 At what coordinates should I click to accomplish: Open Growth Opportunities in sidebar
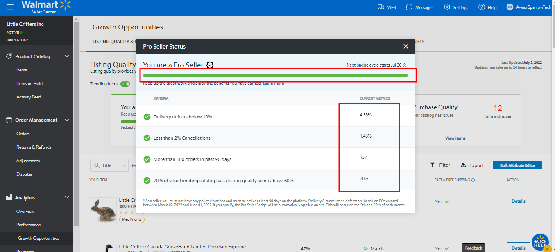coord(39,238)
